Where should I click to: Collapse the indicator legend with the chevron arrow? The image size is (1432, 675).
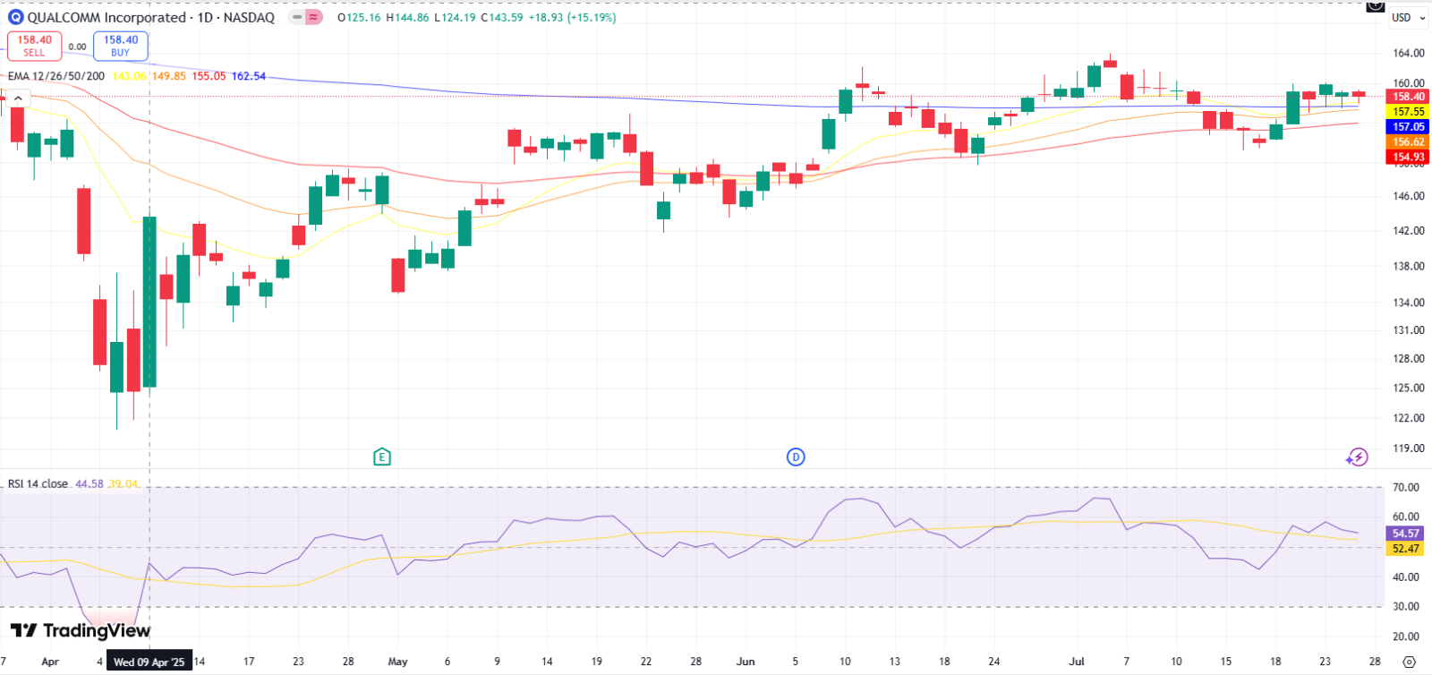18,98
